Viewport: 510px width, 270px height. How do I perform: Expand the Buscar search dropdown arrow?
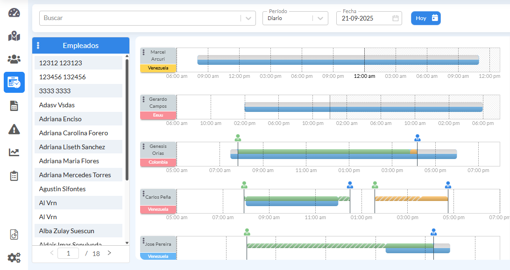[x=248, y=18]
